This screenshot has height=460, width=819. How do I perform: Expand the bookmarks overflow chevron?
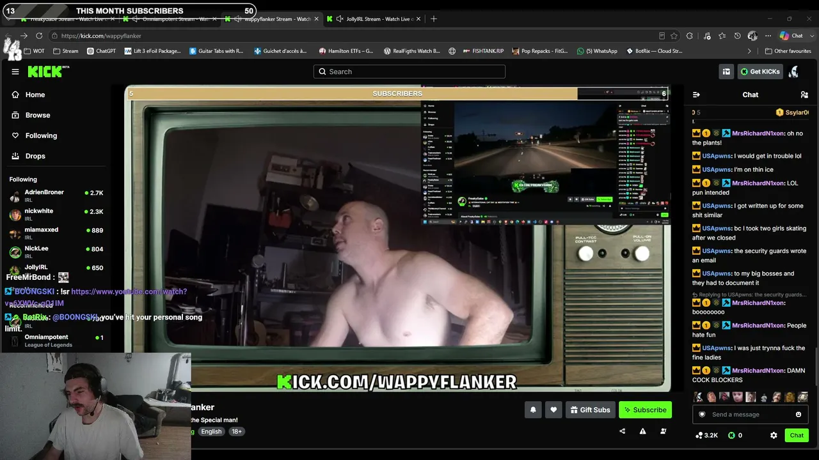tap(749, 51)
